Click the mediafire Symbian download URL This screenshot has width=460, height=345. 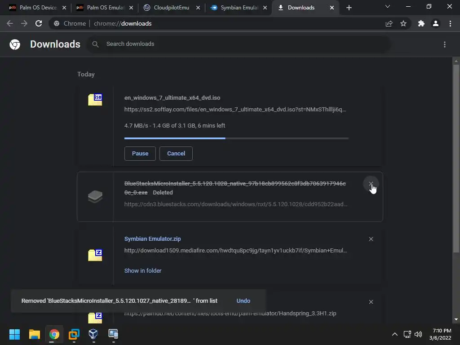(x=235, y=251)
